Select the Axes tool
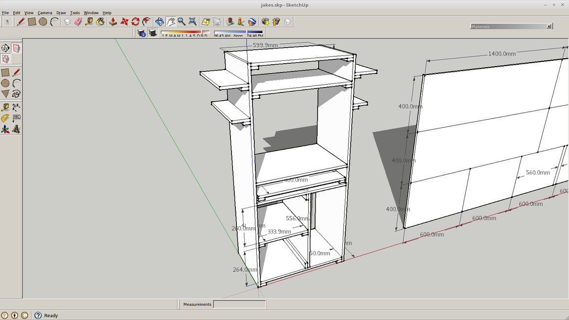This screenshot has width=569, height=320. coord(5,129)
